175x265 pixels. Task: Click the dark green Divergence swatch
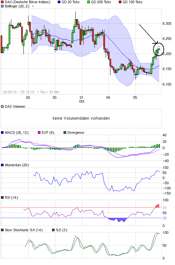[x=65, y=133]
